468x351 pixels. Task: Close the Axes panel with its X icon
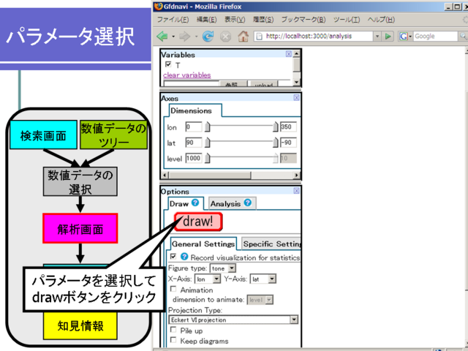pyautogui.click(x=296, y=97)
